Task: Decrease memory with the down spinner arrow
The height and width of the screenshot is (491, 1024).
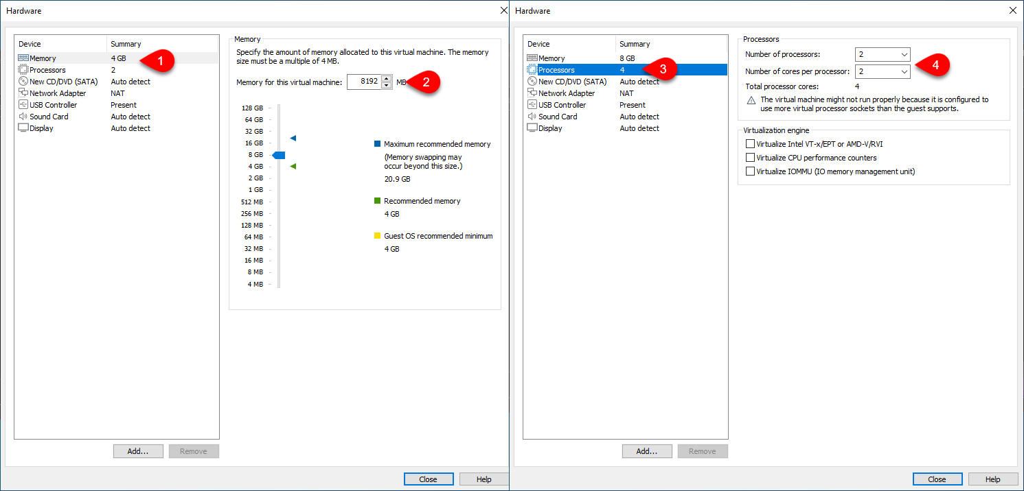Action: click(x=386, y=86)
